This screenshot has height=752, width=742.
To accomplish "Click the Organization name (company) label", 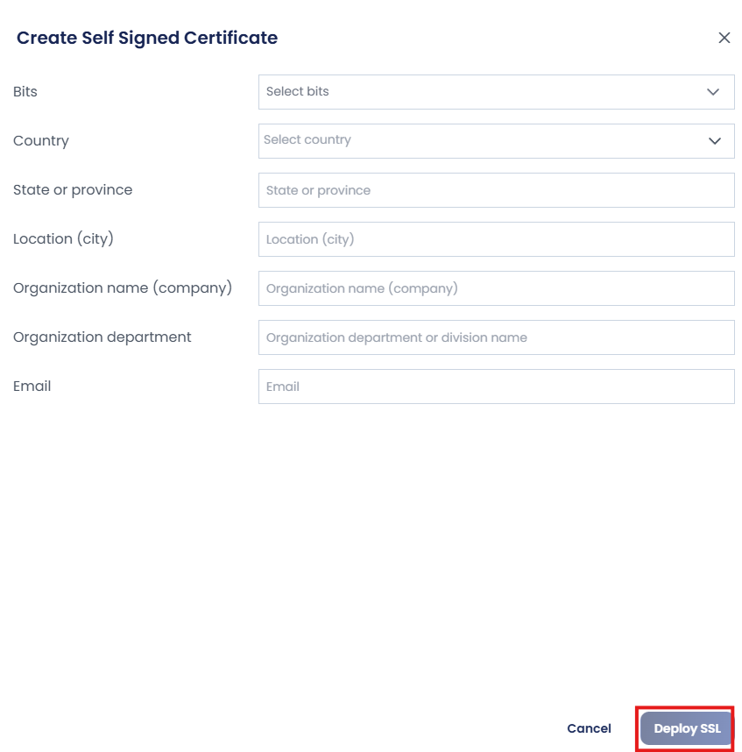I will (x=123, y=287).
